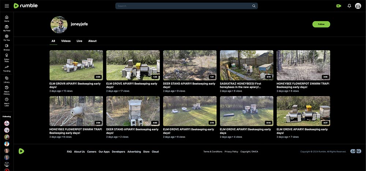Screen dimensions: 366x171
Task: Open the notifications bell
Action: [x=349, y=6]
